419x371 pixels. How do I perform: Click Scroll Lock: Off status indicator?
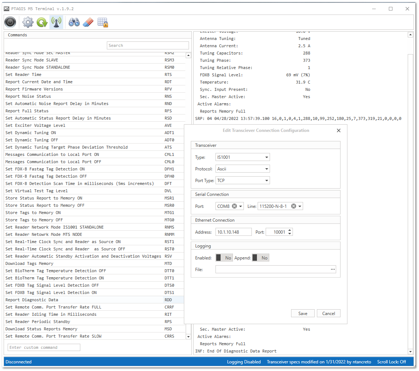pos(391,362)
